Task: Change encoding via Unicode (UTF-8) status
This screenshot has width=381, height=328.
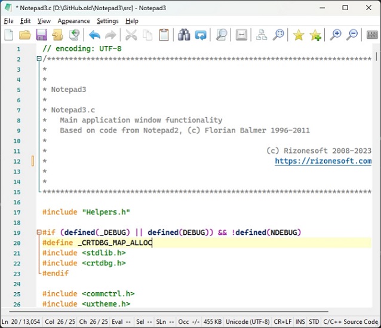Action: pyautogui.click(x=248, y=321)
